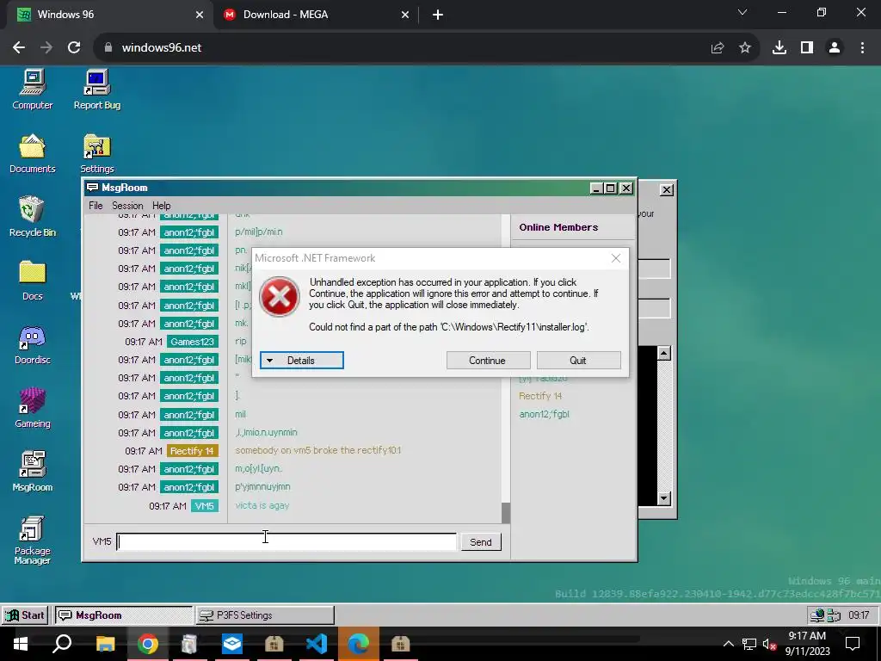
Task: Bookmark this page with the star icon
Action: click(745, 48)
